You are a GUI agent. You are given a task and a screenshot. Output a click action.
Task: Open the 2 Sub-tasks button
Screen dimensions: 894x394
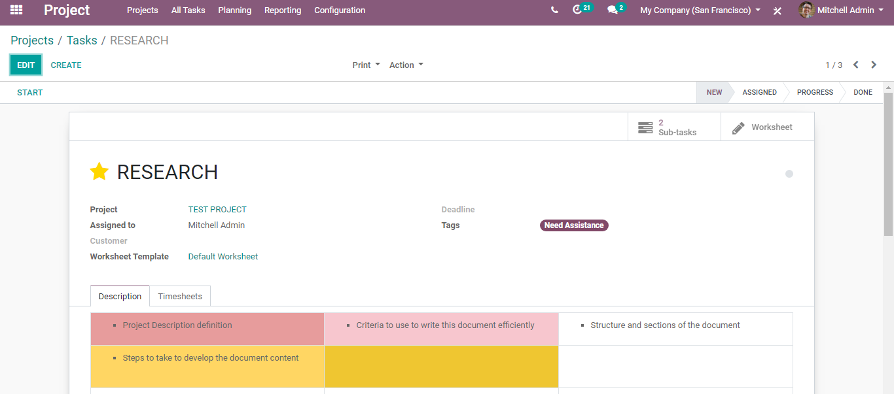[x=674, y=127]
